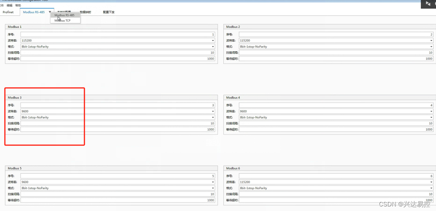
Task: Open Modbus 2 格式 dropdown
Action: 336,47
